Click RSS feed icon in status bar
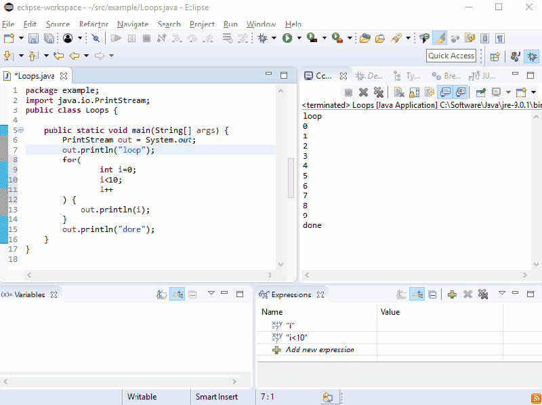This screenshot has height=405, width=542. [536, 398]
